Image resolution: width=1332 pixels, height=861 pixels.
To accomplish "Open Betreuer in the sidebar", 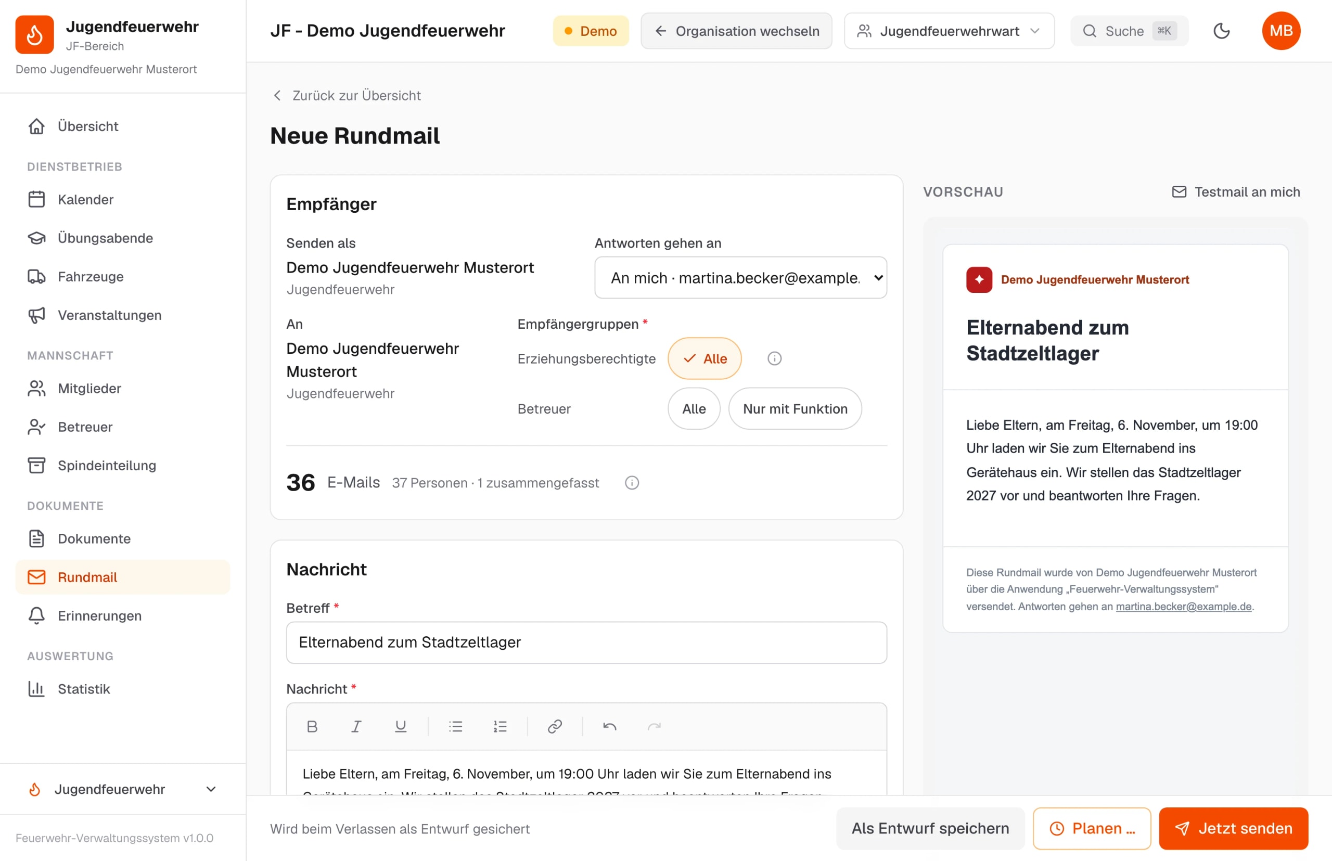I will coord(123,427).
